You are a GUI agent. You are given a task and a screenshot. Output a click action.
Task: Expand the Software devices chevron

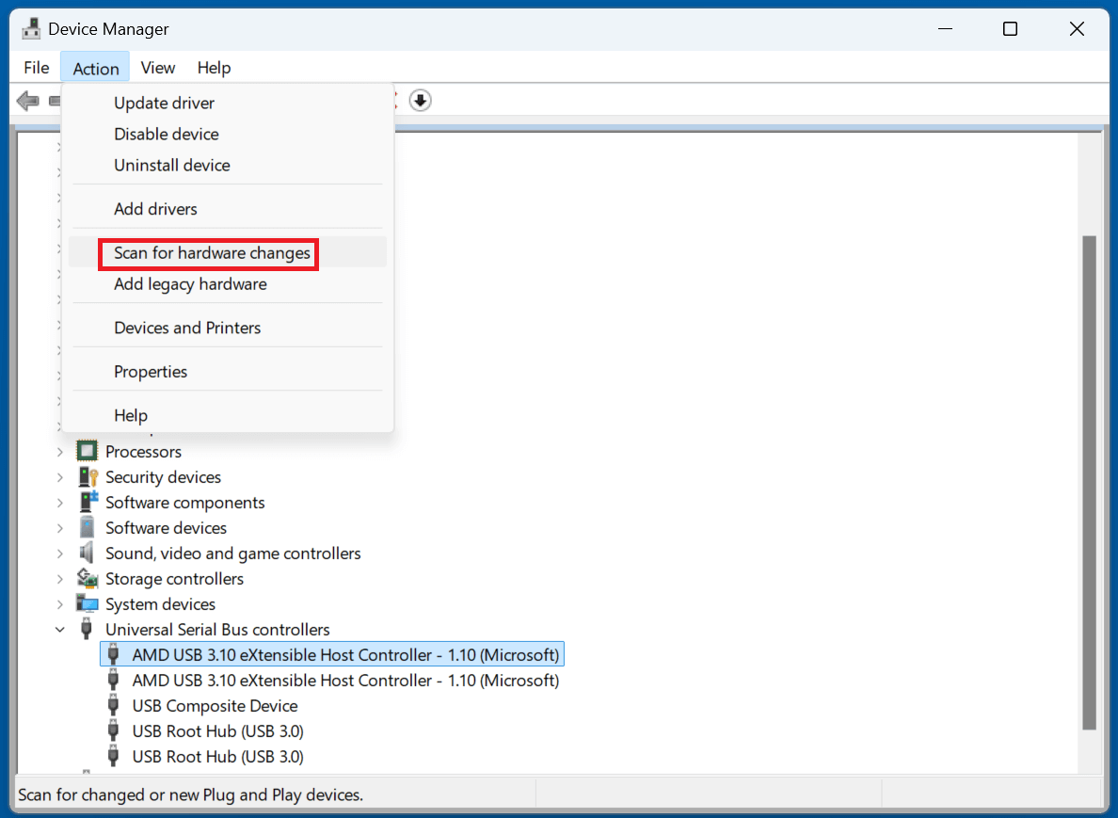60,528
